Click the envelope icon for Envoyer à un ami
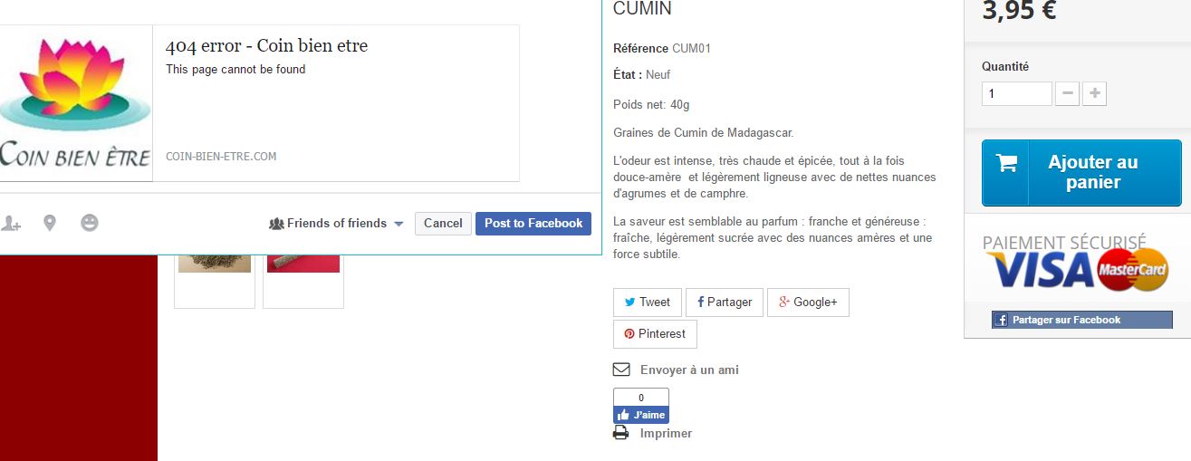Image resolution: width=1191 pixels, height=461 pixels. (x=621, y=370)
